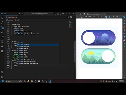
Task: Choose border-radius autocomplete suggestion
Action: click(38, 45)
